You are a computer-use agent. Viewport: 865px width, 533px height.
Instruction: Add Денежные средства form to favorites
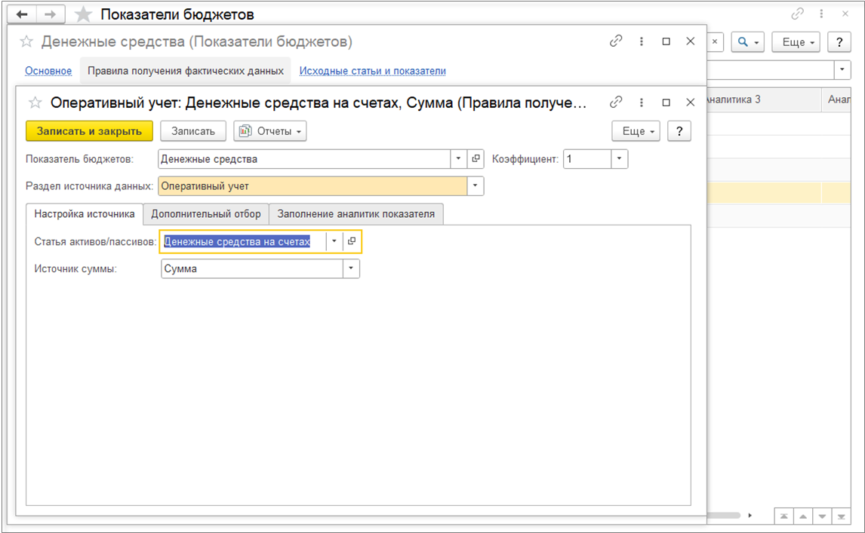26,41
